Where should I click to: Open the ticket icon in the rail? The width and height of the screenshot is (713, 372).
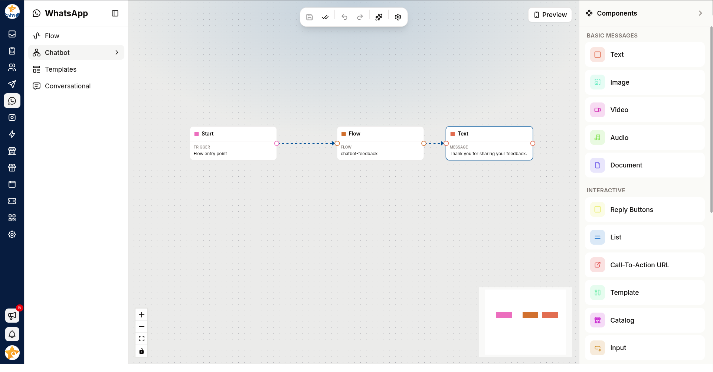[x=12, y=201]
